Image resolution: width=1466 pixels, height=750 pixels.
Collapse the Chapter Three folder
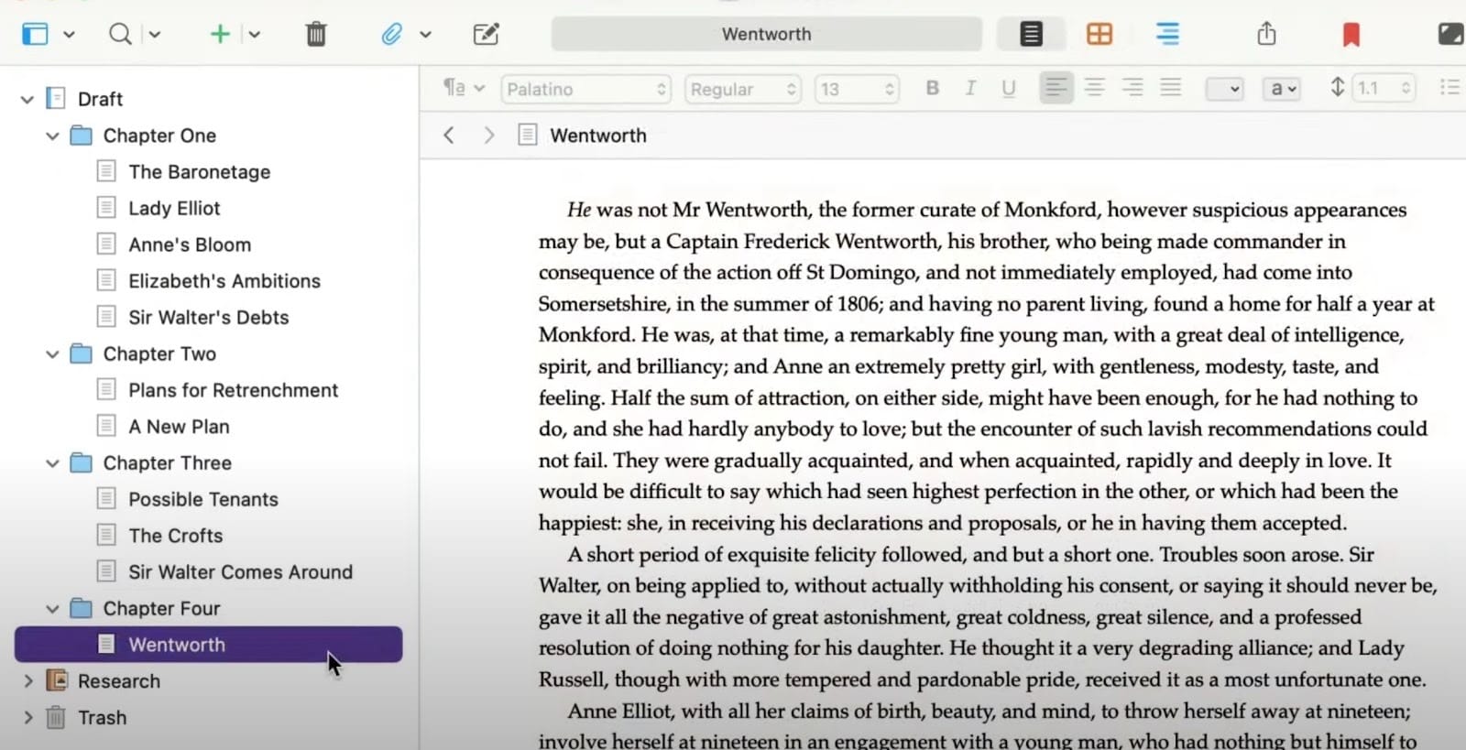53,463
